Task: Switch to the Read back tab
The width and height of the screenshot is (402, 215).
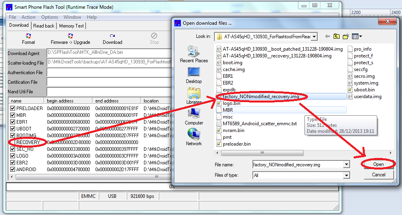Action: [44, 26]
